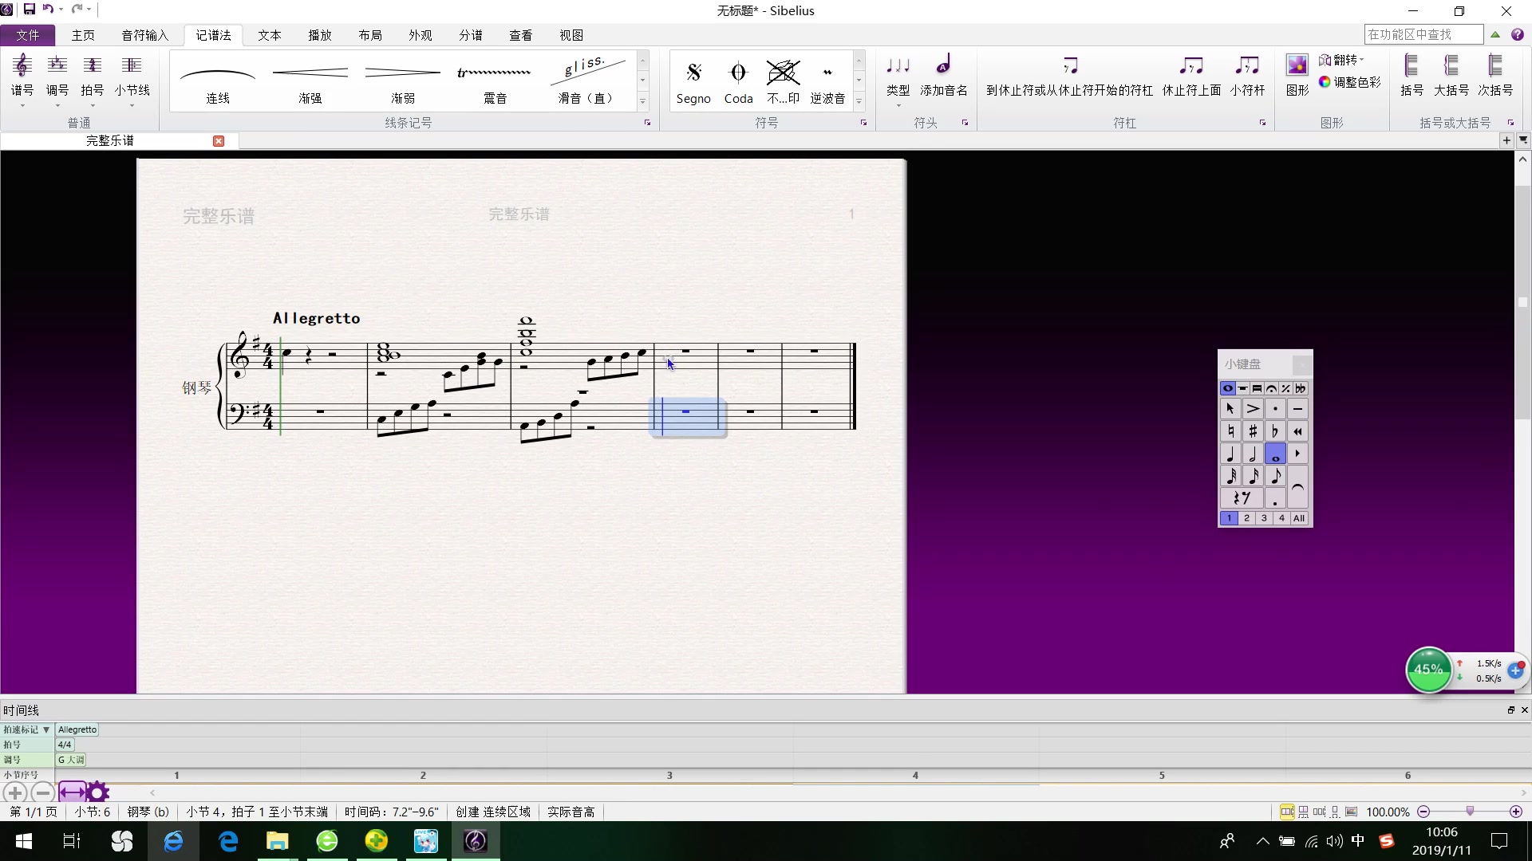
Task: Select the Segno symbol
Action: point(693,81)
